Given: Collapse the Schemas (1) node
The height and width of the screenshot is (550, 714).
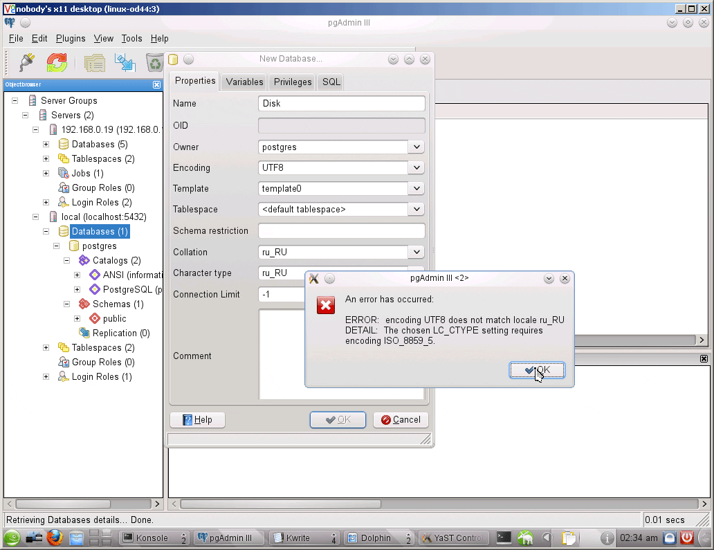Looking at the screenshot, I should pyautogui.click(x=67, y=304).
